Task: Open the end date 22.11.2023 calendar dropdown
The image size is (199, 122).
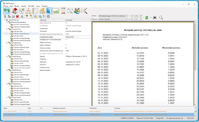Action: (142, 19)
